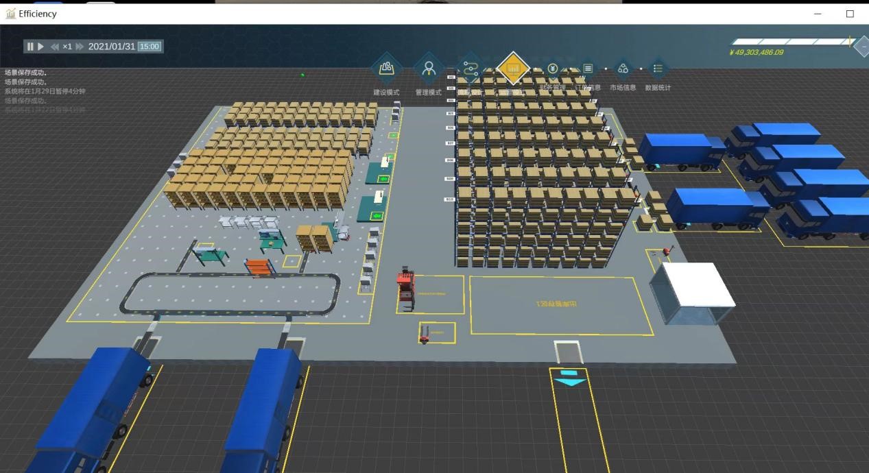Select the highlighted yellow chart diamond icon
Image resolution: width=869 pixels, height=473 pixels.
(513, 69)
